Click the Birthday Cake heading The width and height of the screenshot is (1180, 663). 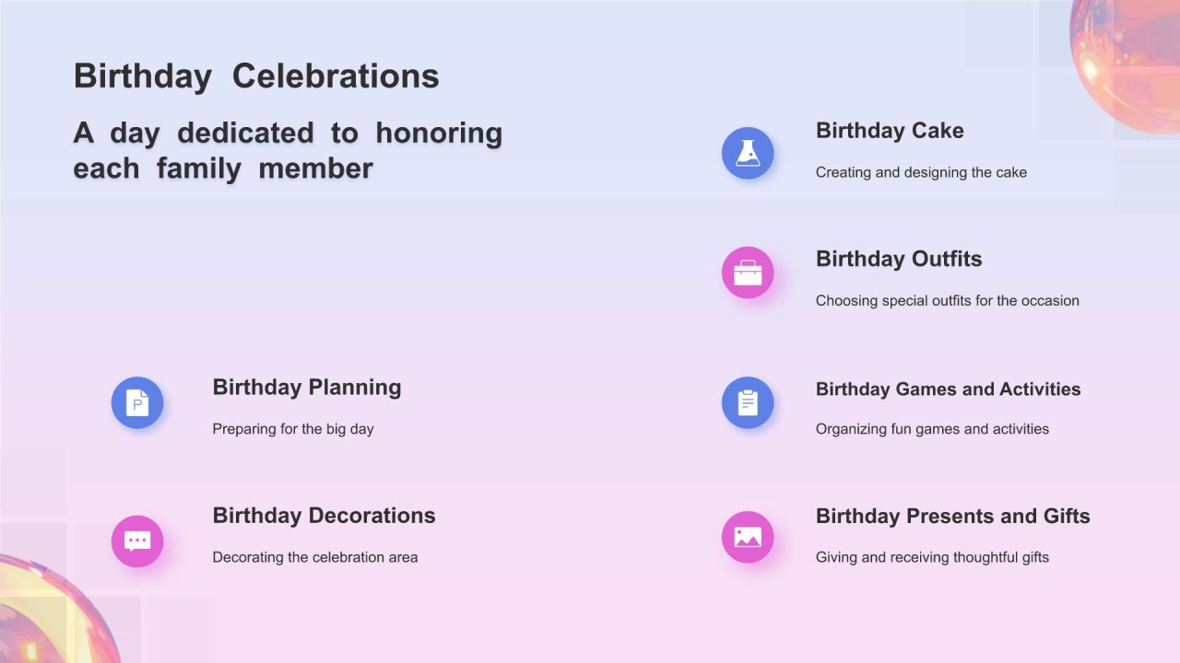click(890, 131)
